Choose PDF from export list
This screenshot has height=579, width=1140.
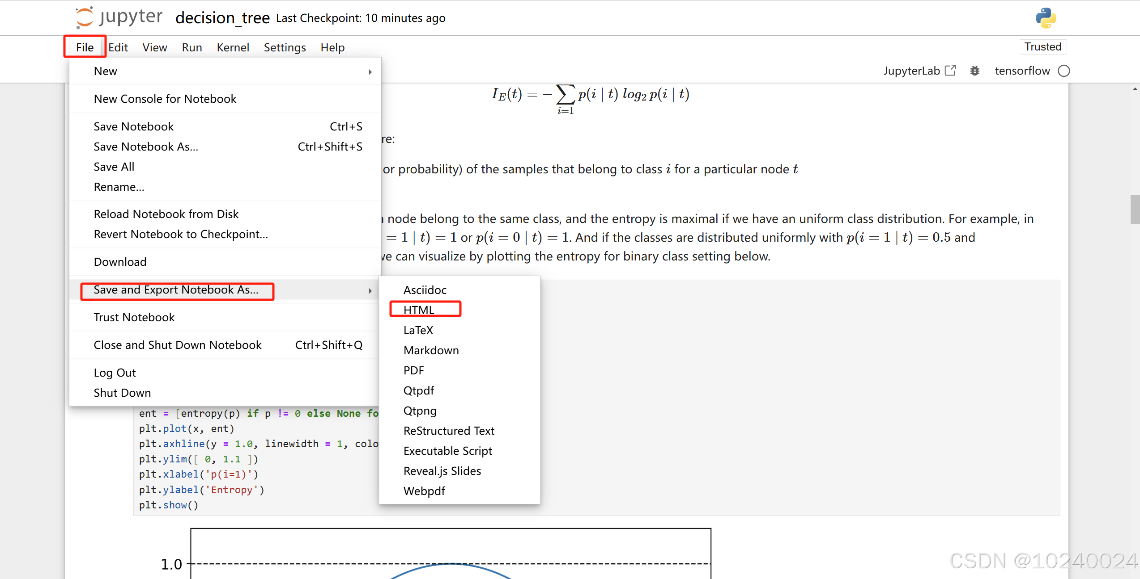pos(413,370)
